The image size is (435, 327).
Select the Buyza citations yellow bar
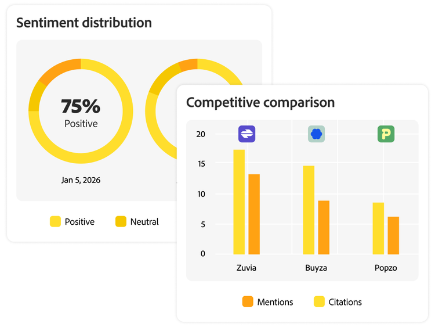click(309, 210)
